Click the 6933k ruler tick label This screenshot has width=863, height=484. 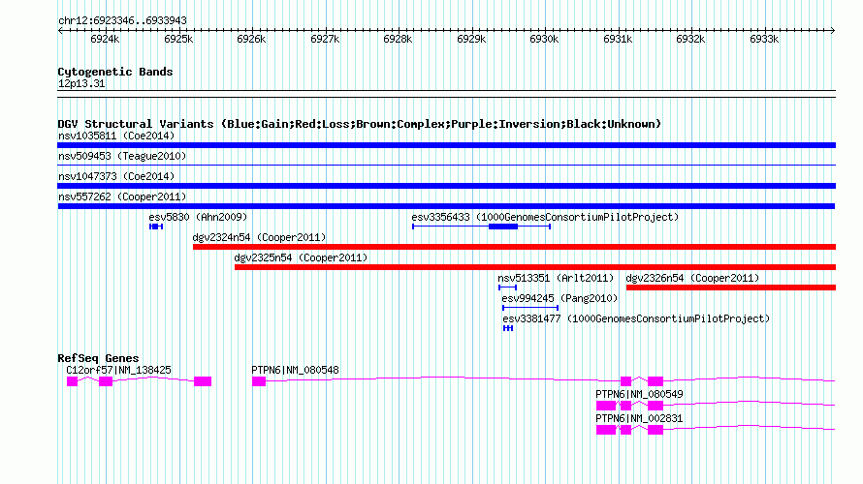(x=764, y=39)
